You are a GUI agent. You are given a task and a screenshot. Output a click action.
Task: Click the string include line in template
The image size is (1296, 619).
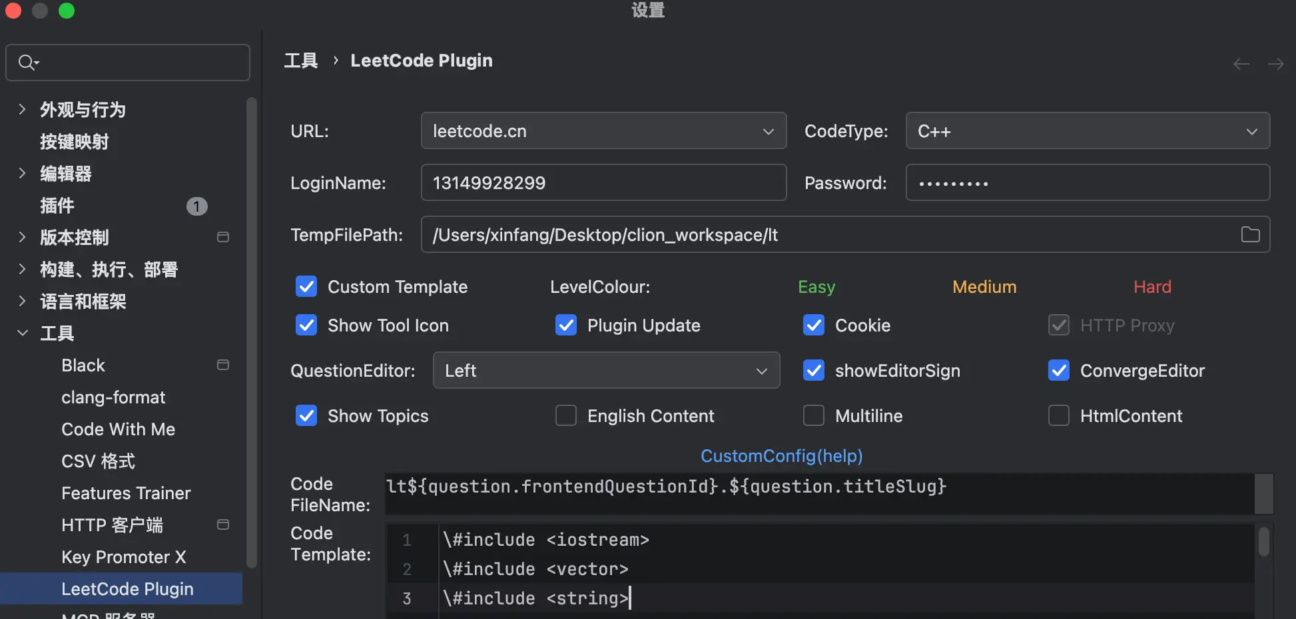click(x=535, y=598)
